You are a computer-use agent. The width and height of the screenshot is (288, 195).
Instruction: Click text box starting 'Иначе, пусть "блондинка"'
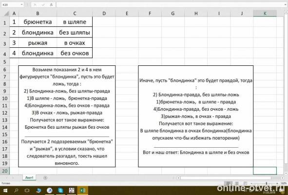point(196,116)
